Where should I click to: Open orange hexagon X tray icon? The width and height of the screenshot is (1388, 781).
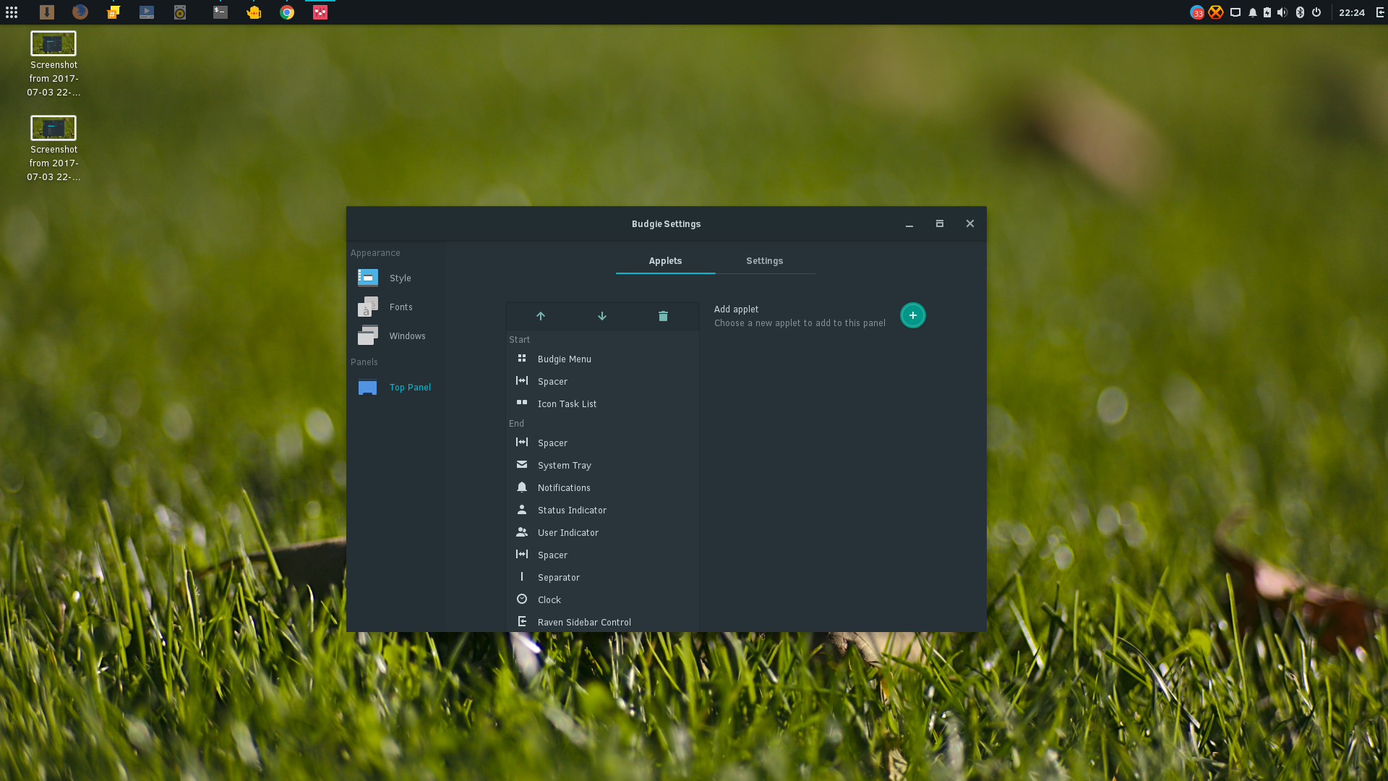[x=1216, y=12]
